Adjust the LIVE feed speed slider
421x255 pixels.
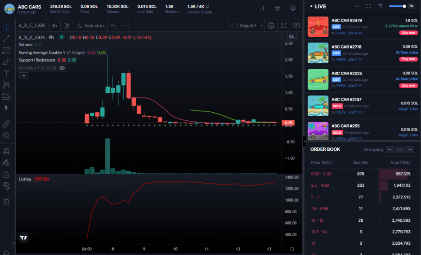tap(397, 6)
